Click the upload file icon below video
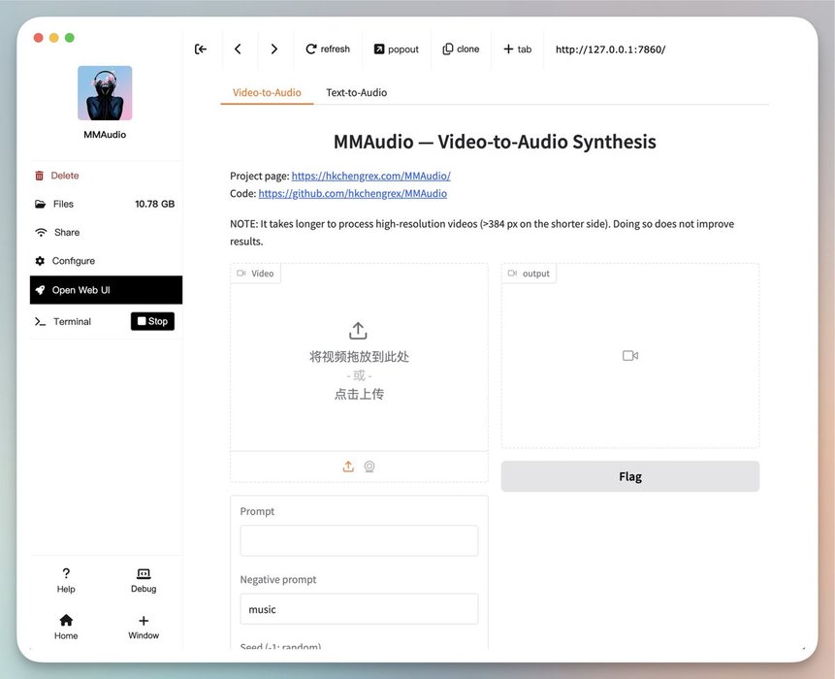 348,467
